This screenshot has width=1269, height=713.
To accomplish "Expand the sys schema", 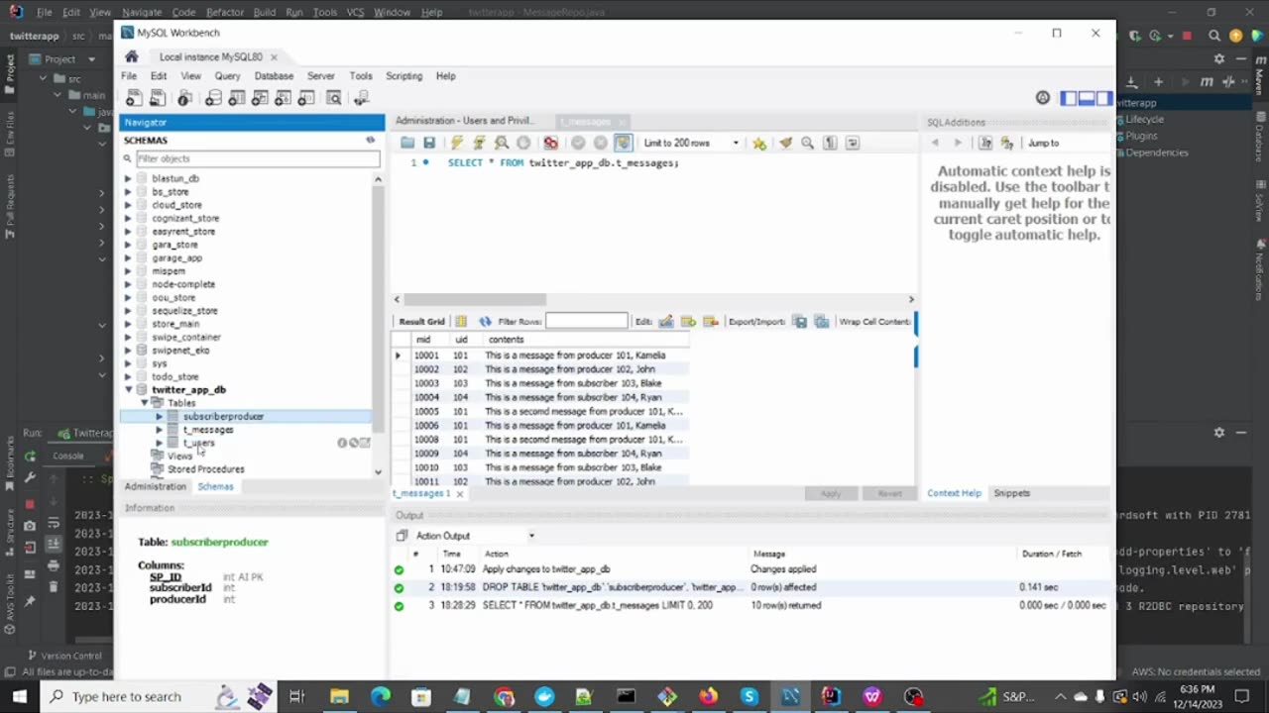I will (128, 363).
